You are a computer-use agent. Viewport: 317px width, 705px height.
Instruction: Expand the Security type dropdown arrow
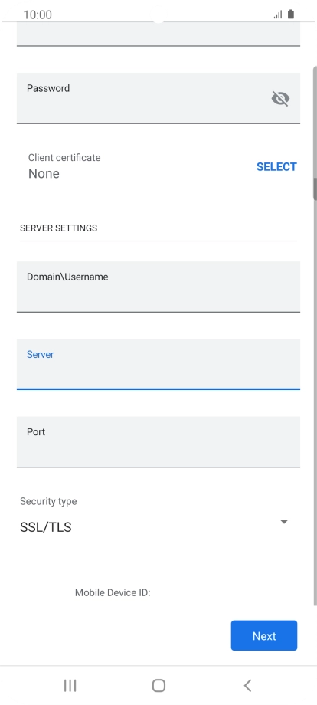point(284,522)
